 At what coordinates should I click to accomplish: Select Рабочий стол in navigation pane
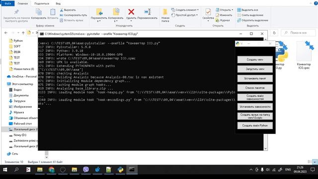pyautogui.click(x=22, y=124)
